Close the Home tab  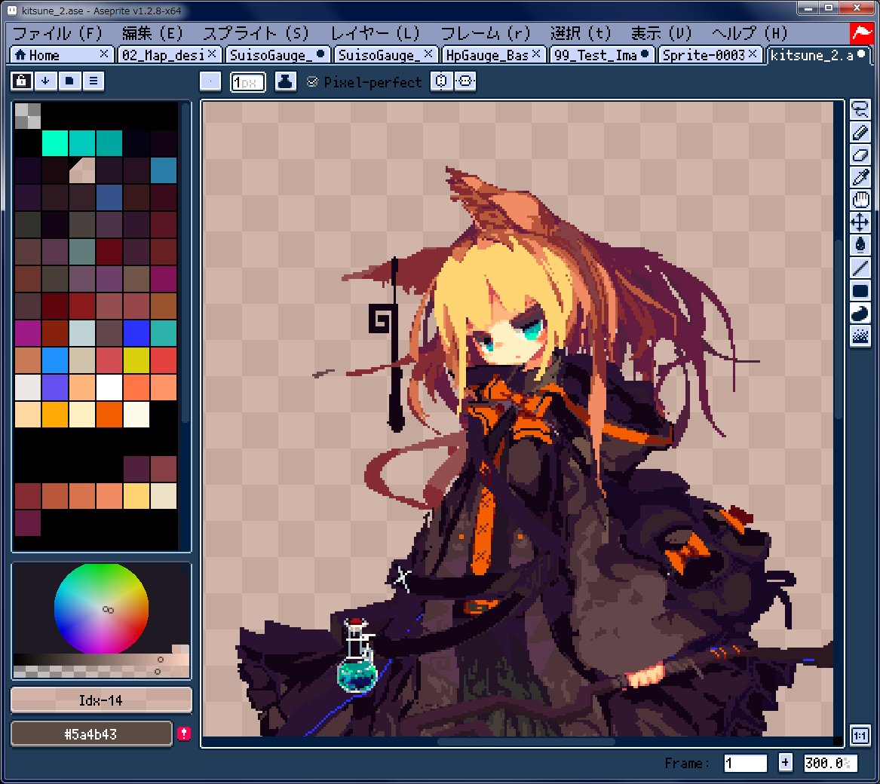104,54
